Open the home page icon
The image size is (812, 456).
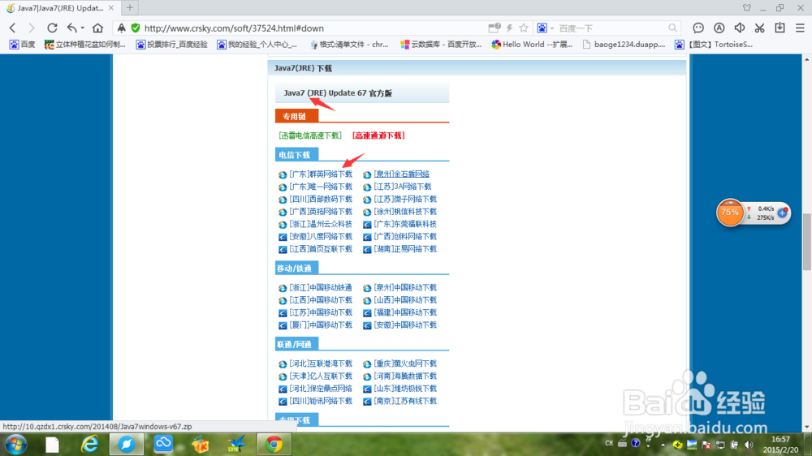coord(97,28)
